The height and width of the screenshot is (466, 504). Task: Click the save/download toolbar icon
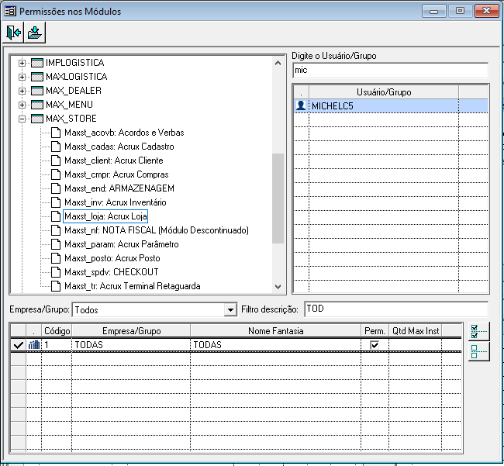coord(35,33)
